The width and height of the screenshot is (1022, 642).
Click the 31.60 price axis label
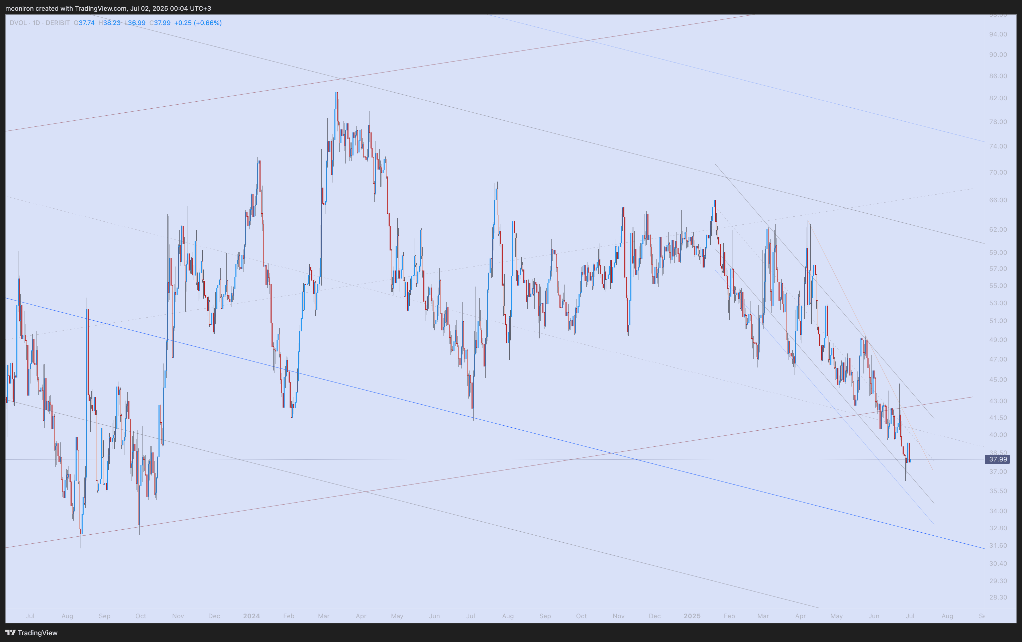pyautogui.click(x=998, y=546)
